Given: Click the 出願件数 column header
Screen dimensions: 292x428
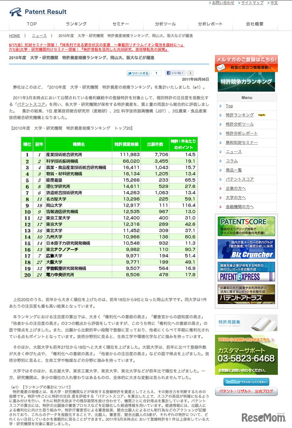Looking at the screenshot, I should point(155,144).
